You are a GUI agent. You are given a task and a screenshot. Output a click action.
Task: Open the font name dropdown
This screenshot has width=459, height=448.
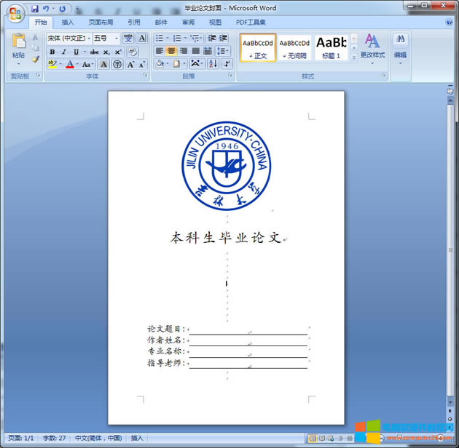click(x=89, y=38)
